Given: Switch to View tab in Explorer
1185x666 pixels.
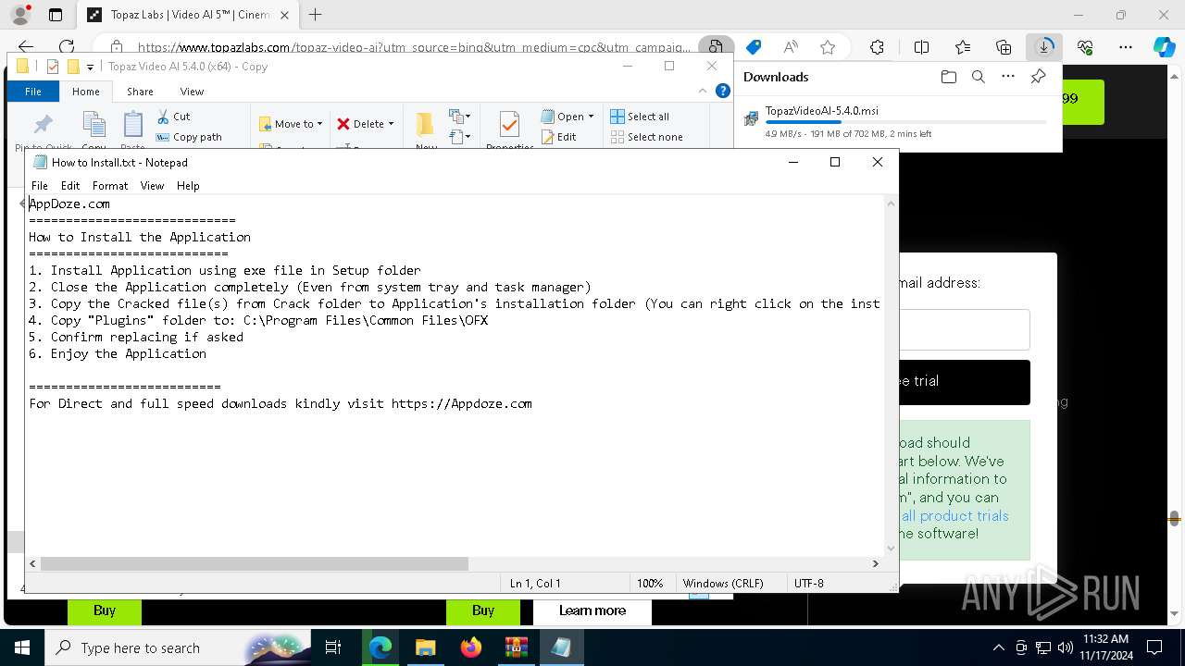Looking at the screenshot, I should pyautogui.click(x=192, y=92).
